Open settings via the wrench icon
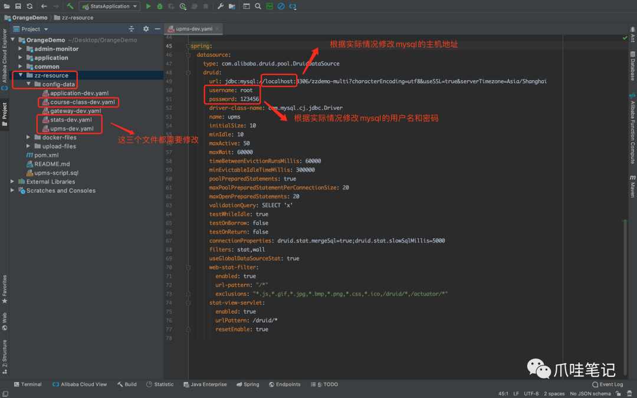 click(x=220, y=6)
